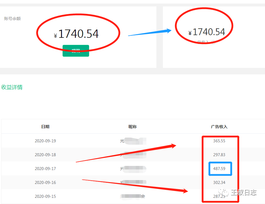This screenshot has width=265, height=204.
Task: Click the total income ¥1740.54 on the right
Action: click(206, 32)
